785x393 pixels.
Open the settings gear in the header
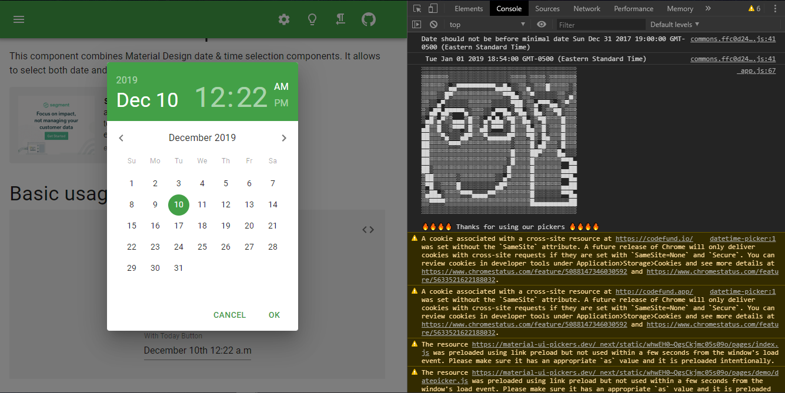point(284,19)
